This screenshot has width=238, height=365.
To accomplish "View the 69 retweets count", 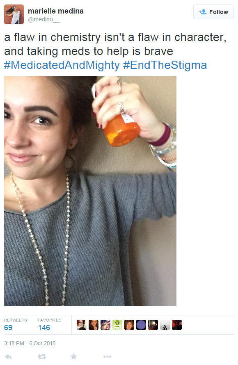I will coord(8,327).
